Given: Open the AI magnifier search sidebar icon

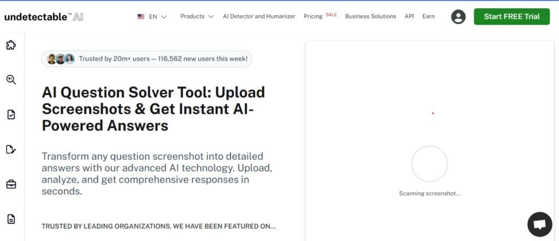Looking at the screenshot, I should (x=11, y=80).
